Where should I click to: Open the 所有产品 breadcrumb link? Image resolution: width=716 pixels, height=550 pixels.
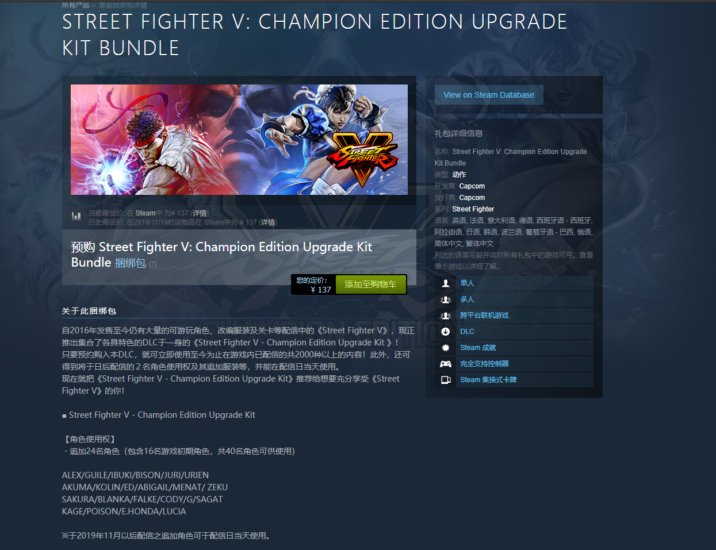[x=75, y=5]
